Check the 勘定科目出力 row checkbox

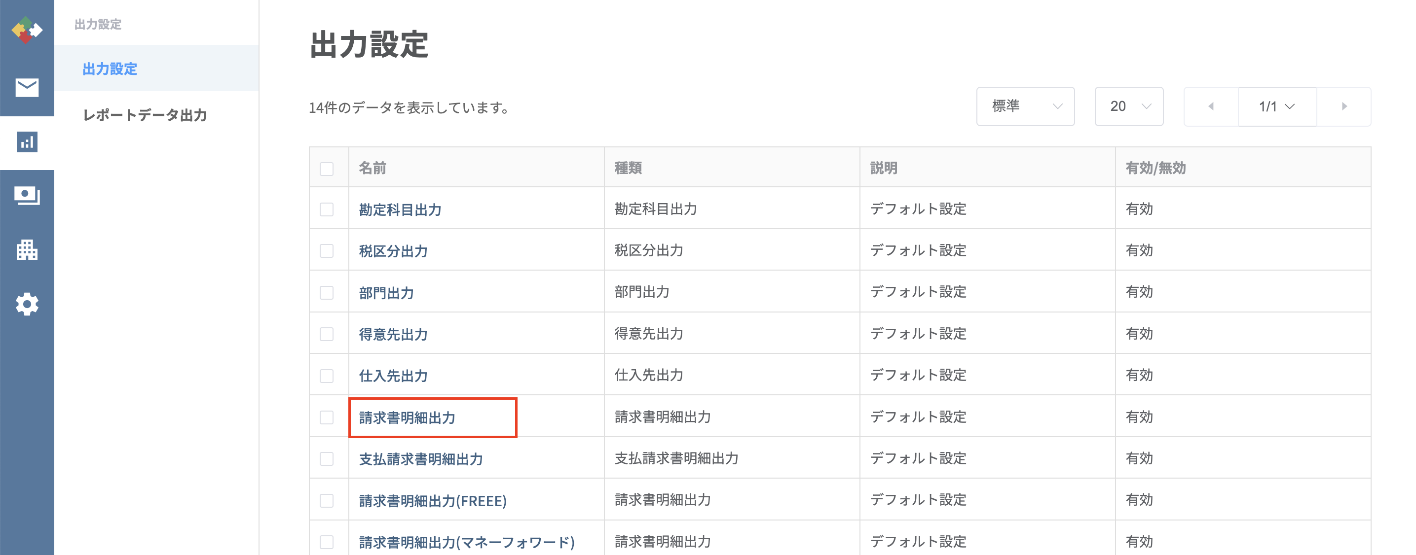pos(327,209)
